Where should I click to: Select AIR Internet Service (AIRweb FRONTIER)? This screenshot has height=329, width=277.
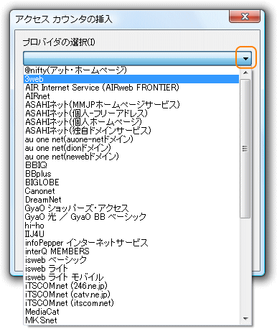coord(131,88)
